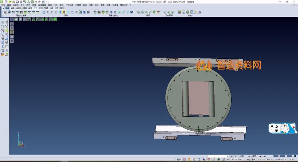Open the 绝对 XY 上视图 workplane selector
298x162 pixels.
click(238, 156)
